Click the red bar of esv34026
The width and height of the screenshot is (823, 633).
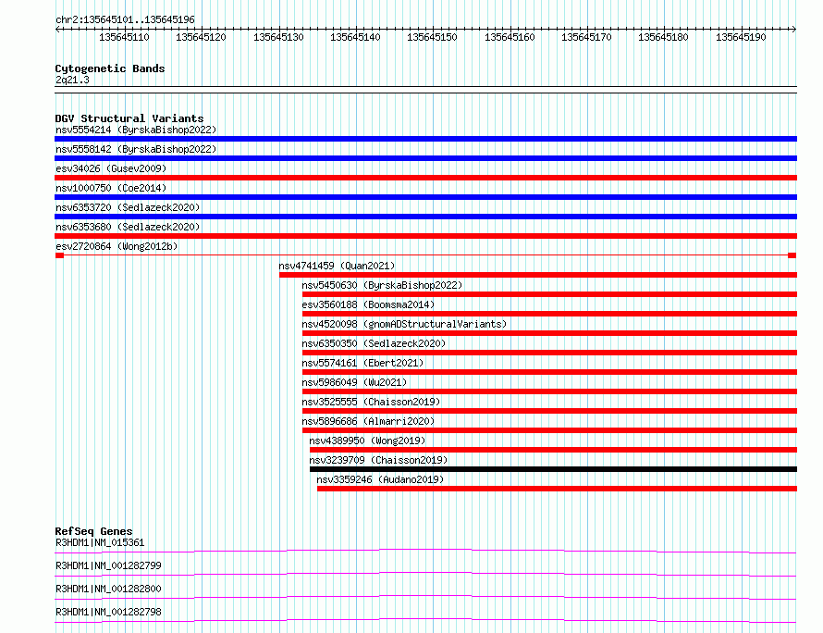click(x=425, y=178)
